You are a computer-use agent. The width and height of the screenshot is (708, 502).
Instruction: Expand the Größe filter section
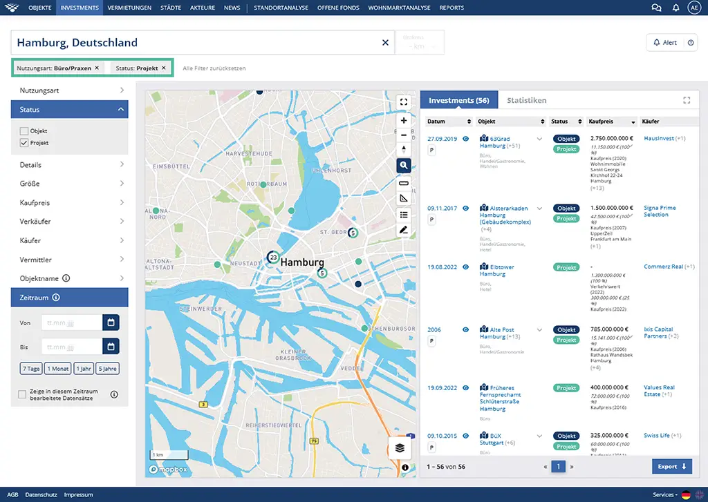70,184
